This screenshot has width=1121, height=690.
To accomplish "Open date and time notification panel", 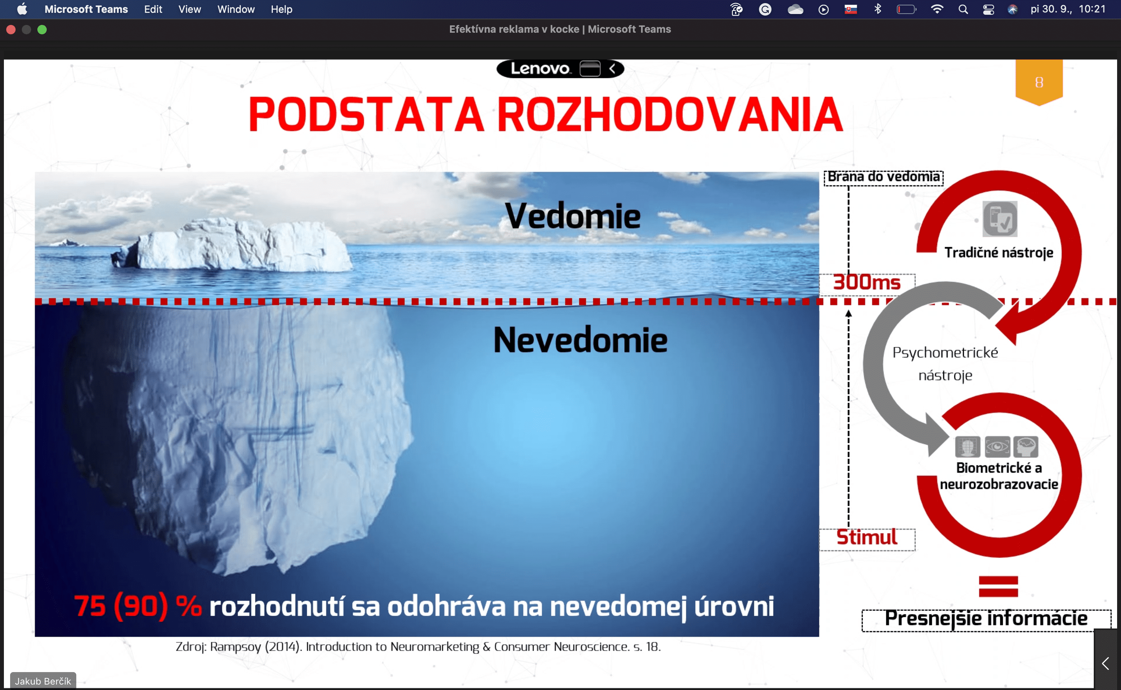I will coord(1068,9).
